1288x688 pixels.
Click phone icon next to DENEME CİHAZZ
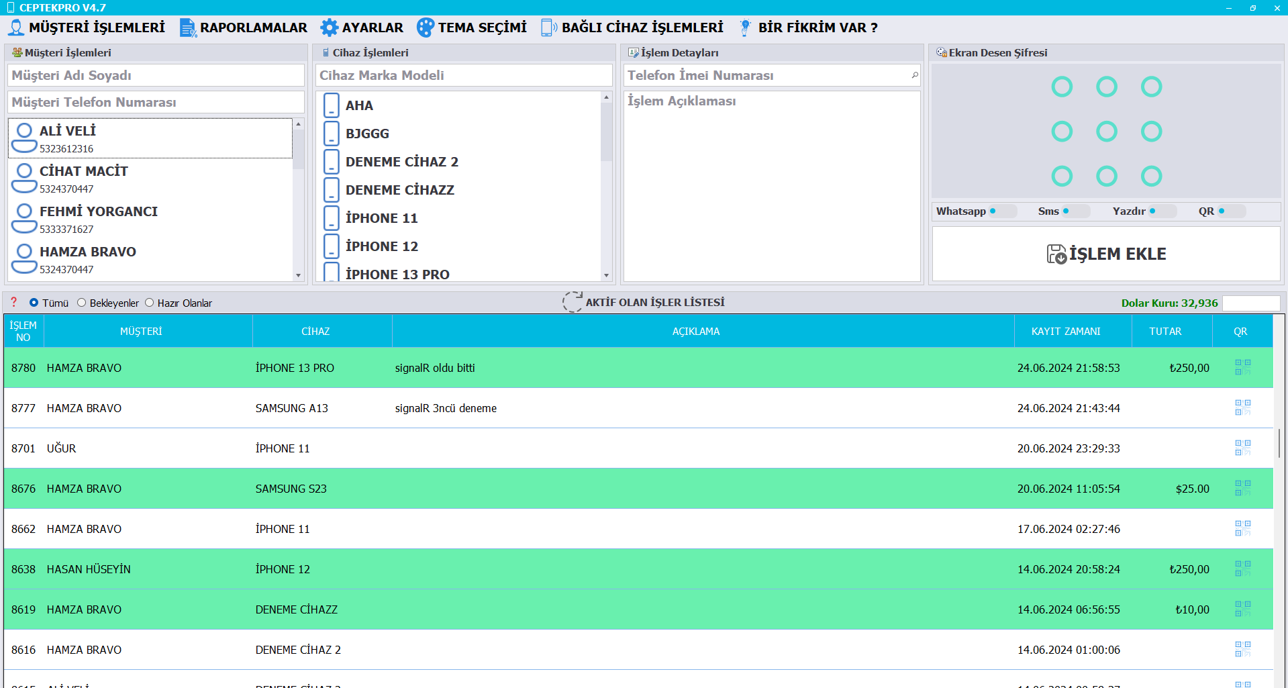(x=332, y=190)
